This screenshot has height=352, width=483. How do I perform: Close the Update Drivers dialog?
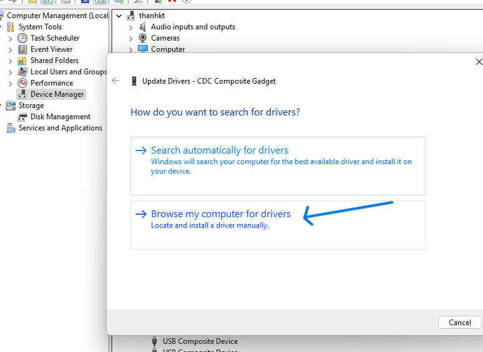pyautogui.click(x=479, y=62)
